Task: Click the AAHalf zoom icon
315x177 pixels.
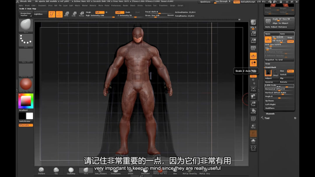Action: tap(253, 41)
